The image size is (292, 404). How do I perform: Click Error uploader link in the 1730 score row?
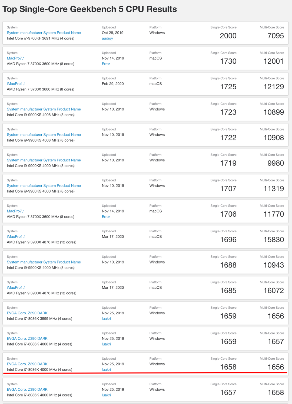click(x=106, y=64)
